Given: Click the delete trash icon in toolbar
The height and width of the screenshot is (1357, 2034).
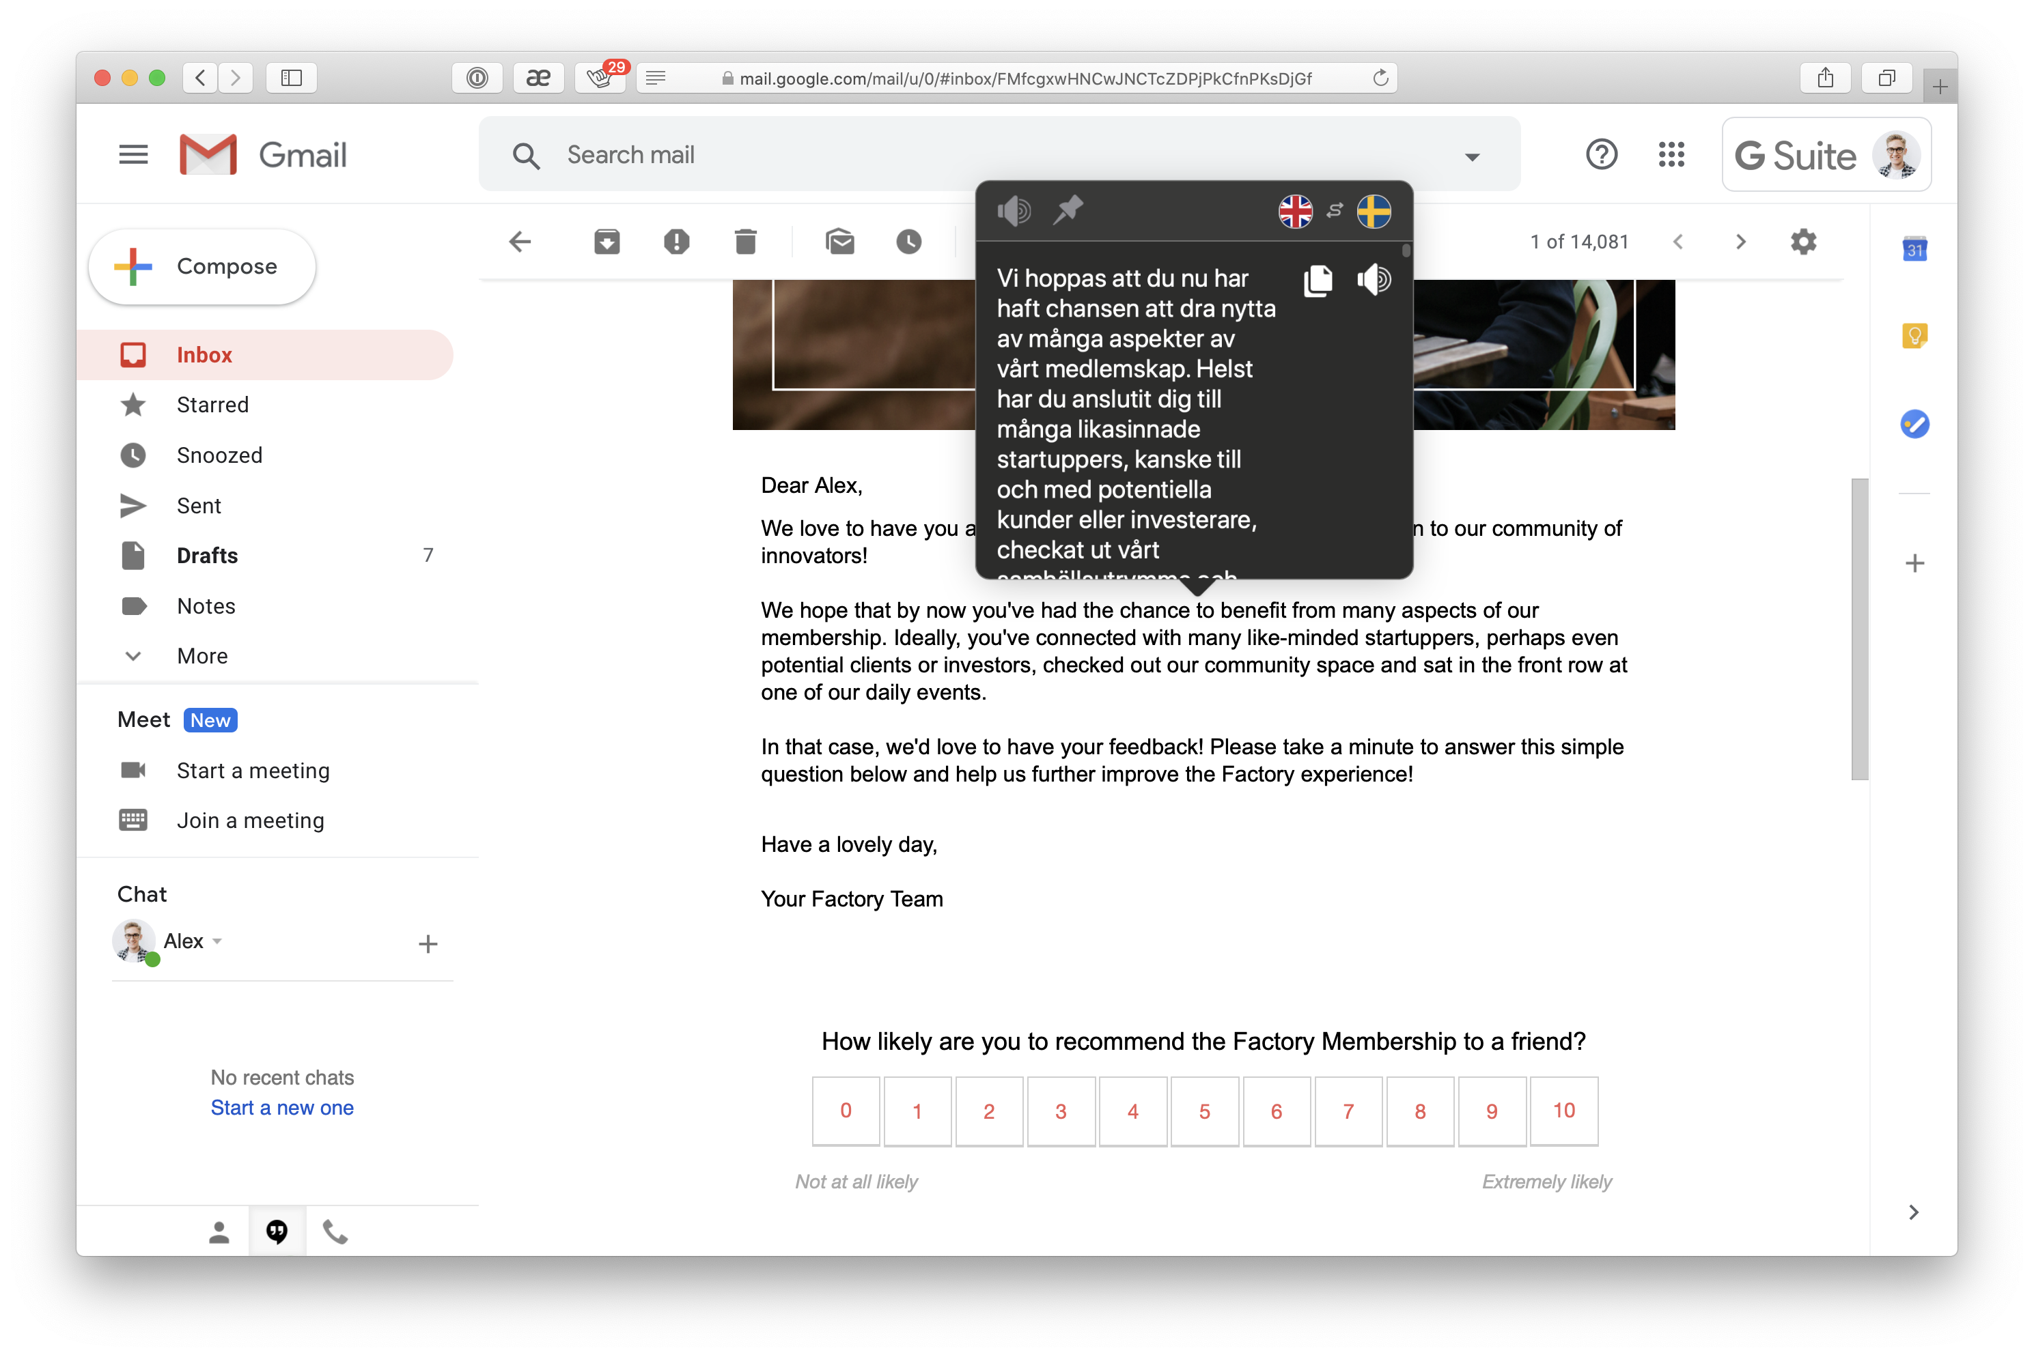Looking at the screenshot, I should point(744,241).
